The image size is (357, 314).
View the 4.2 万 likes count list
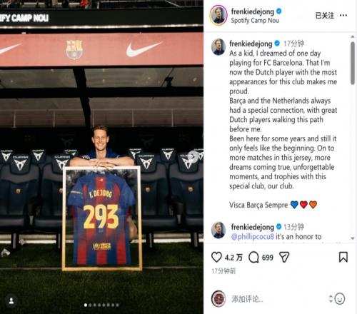(233, 258)
